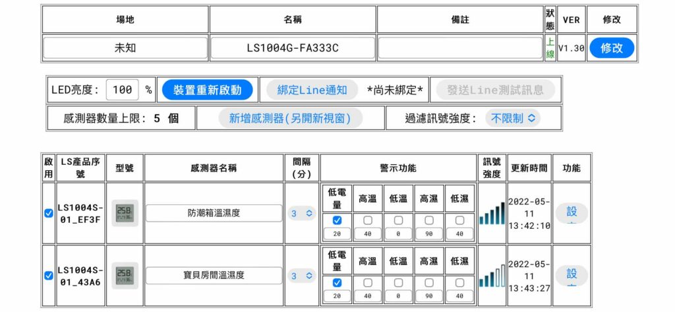
Task: Open the 過濾訊號強度 dropdown showing 不限制
Action: coord(513,118)
